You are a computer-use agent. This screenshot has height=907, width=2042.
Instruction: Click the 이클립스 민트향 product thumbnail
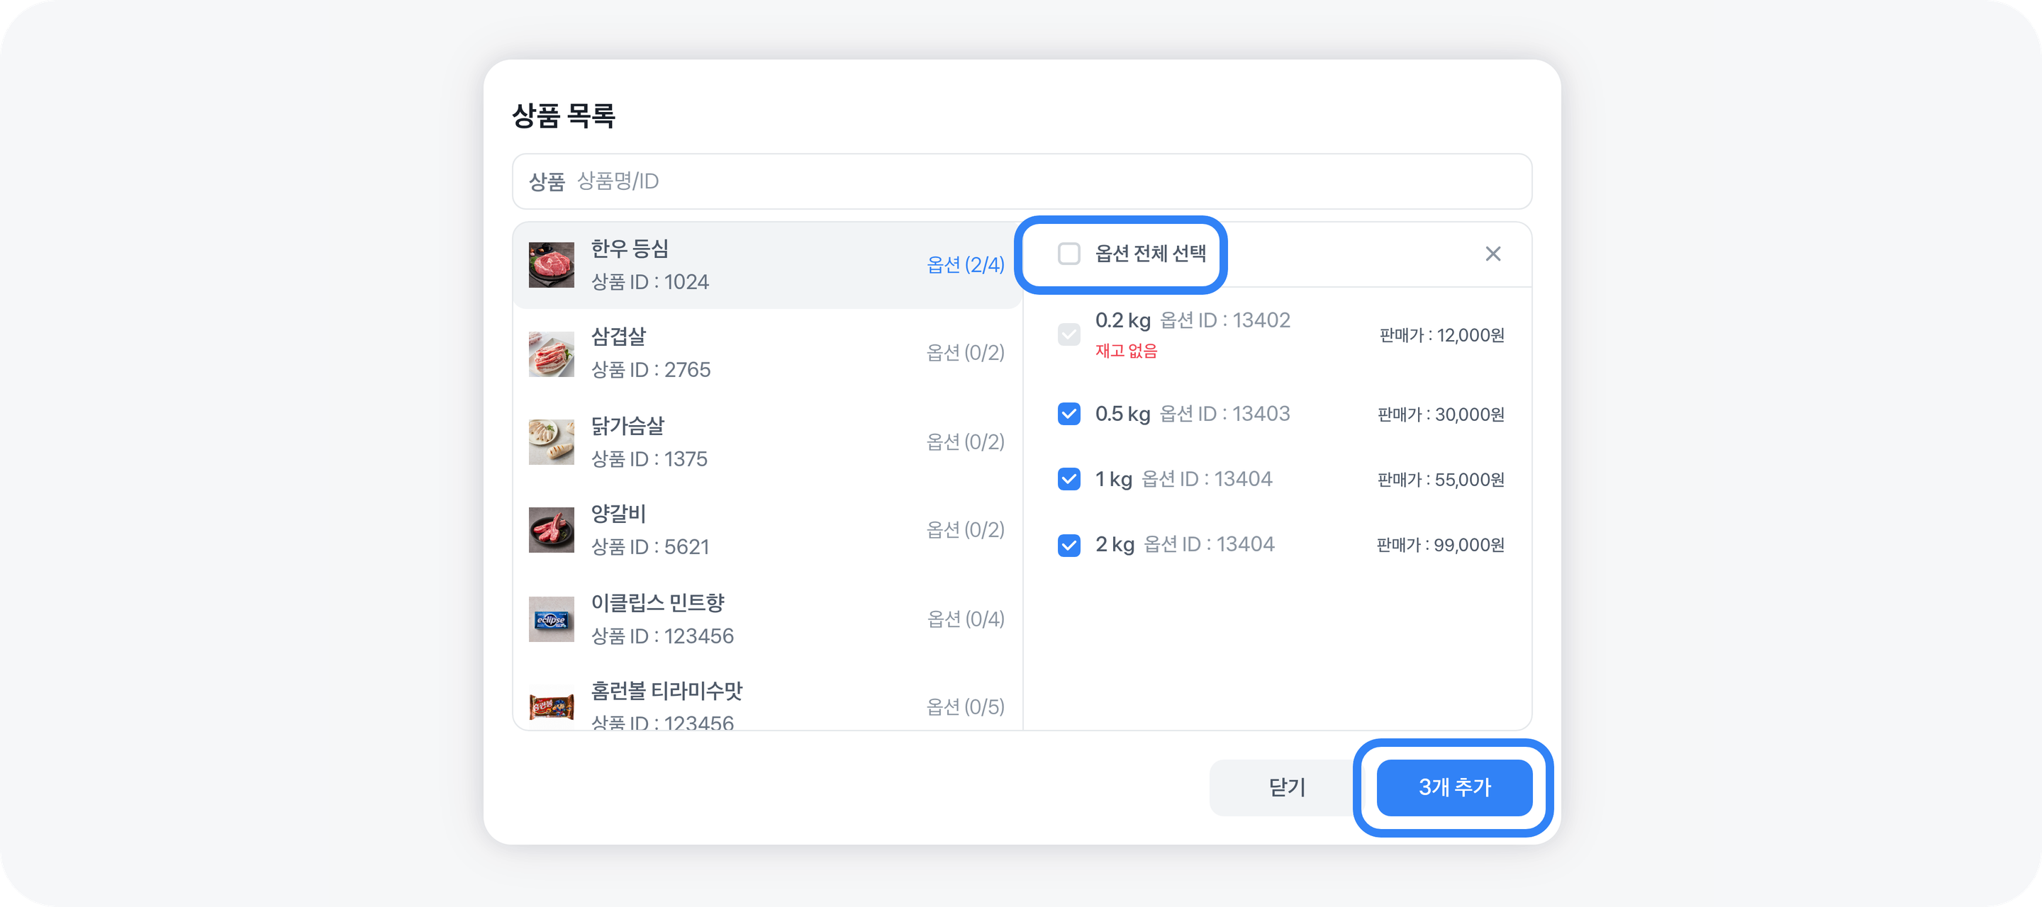click(551, 619)
